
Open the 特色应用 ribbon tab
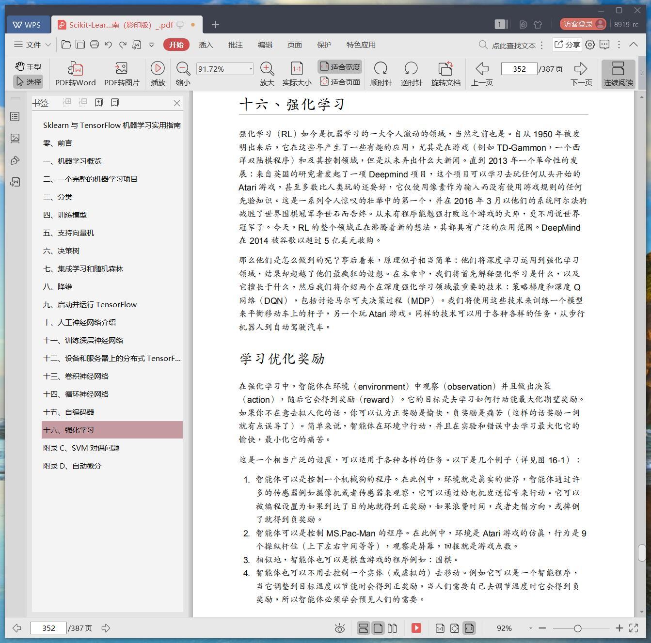[x=361, y=45]
